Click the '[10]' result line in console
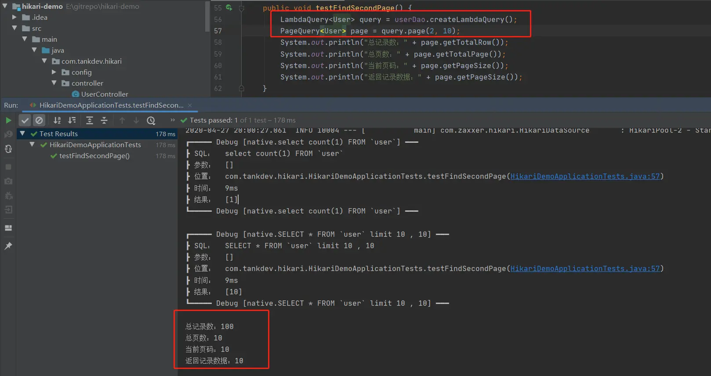The height and width of the screenshot is (376, 711). pyautogui.click(x=233, y=292)
